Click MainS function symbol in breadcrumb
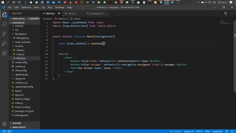Image resolution: width=236 pixels, height=133 pixels. pyautogui.click(x=77, y=19)
